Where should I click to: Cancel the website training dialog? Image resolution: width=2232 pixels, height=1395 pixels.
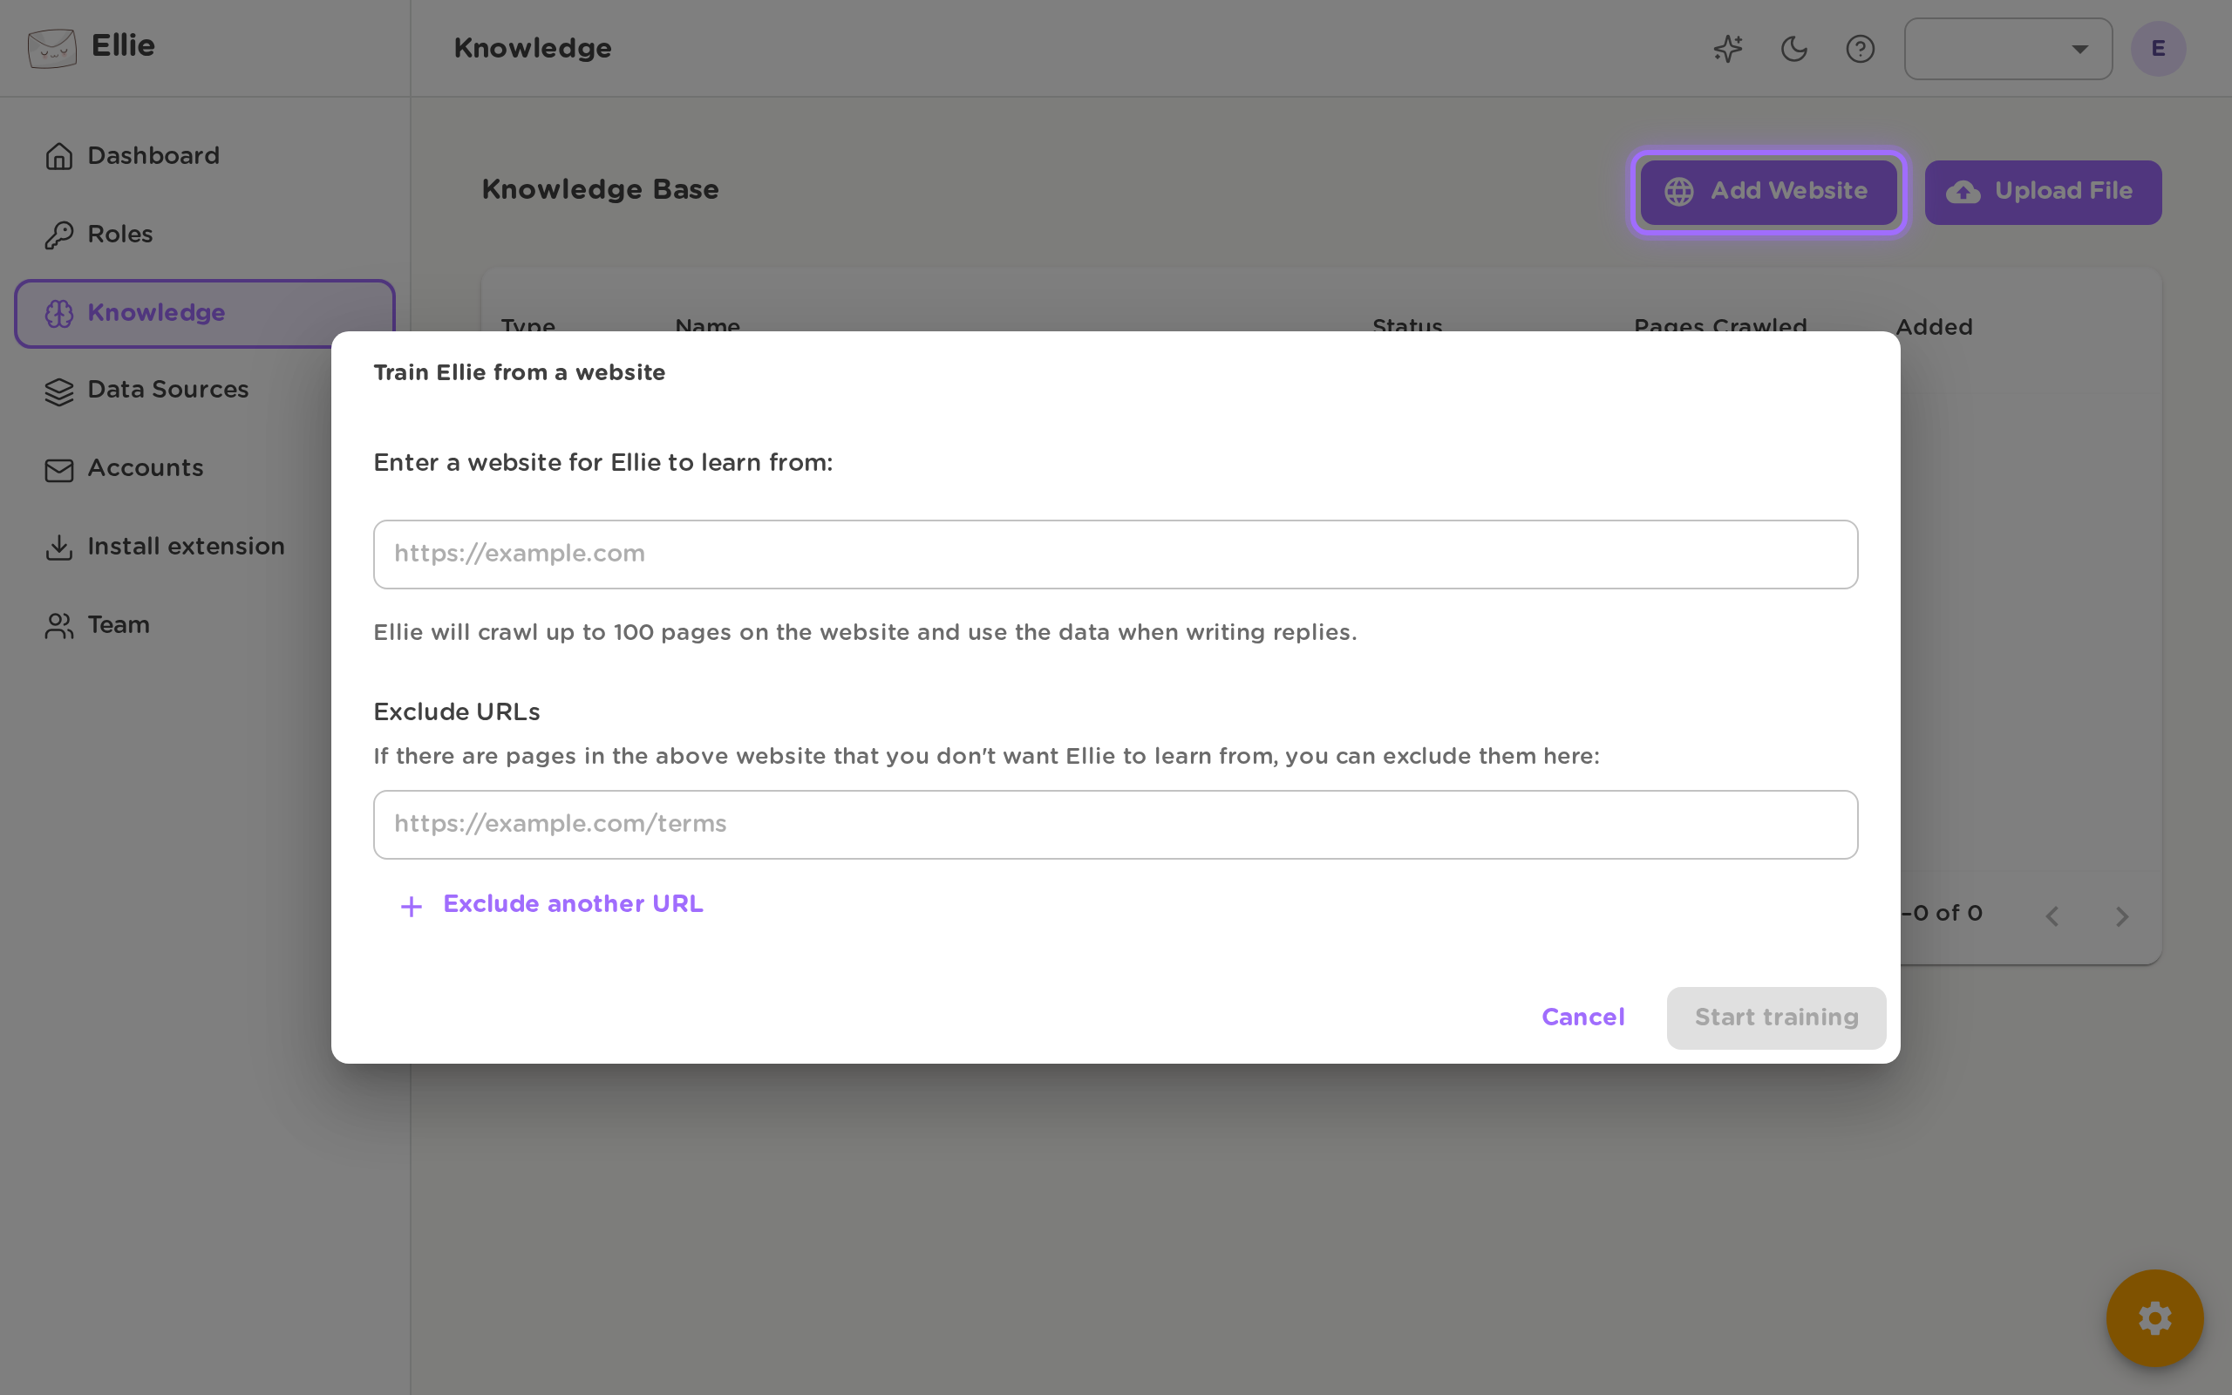pyautogui.click(x=1582, y=1017)
